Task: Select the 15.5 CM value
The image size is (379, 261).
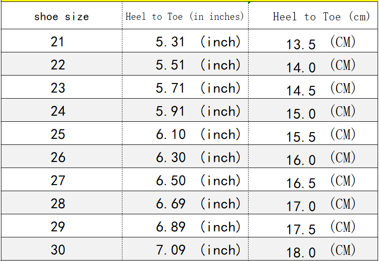Action: (320, 135)
